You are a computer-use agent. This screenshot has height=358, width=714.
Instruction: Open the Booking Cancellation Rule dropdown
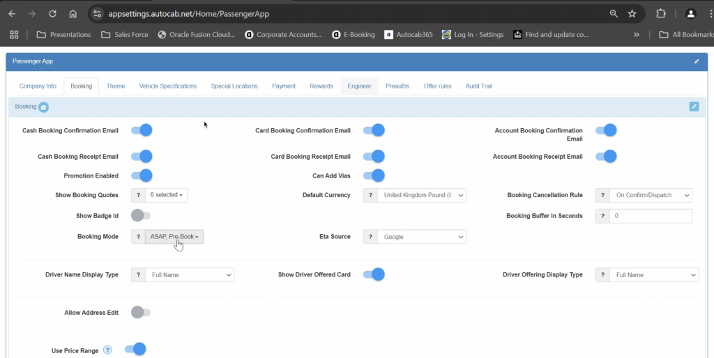click(651, 195)
